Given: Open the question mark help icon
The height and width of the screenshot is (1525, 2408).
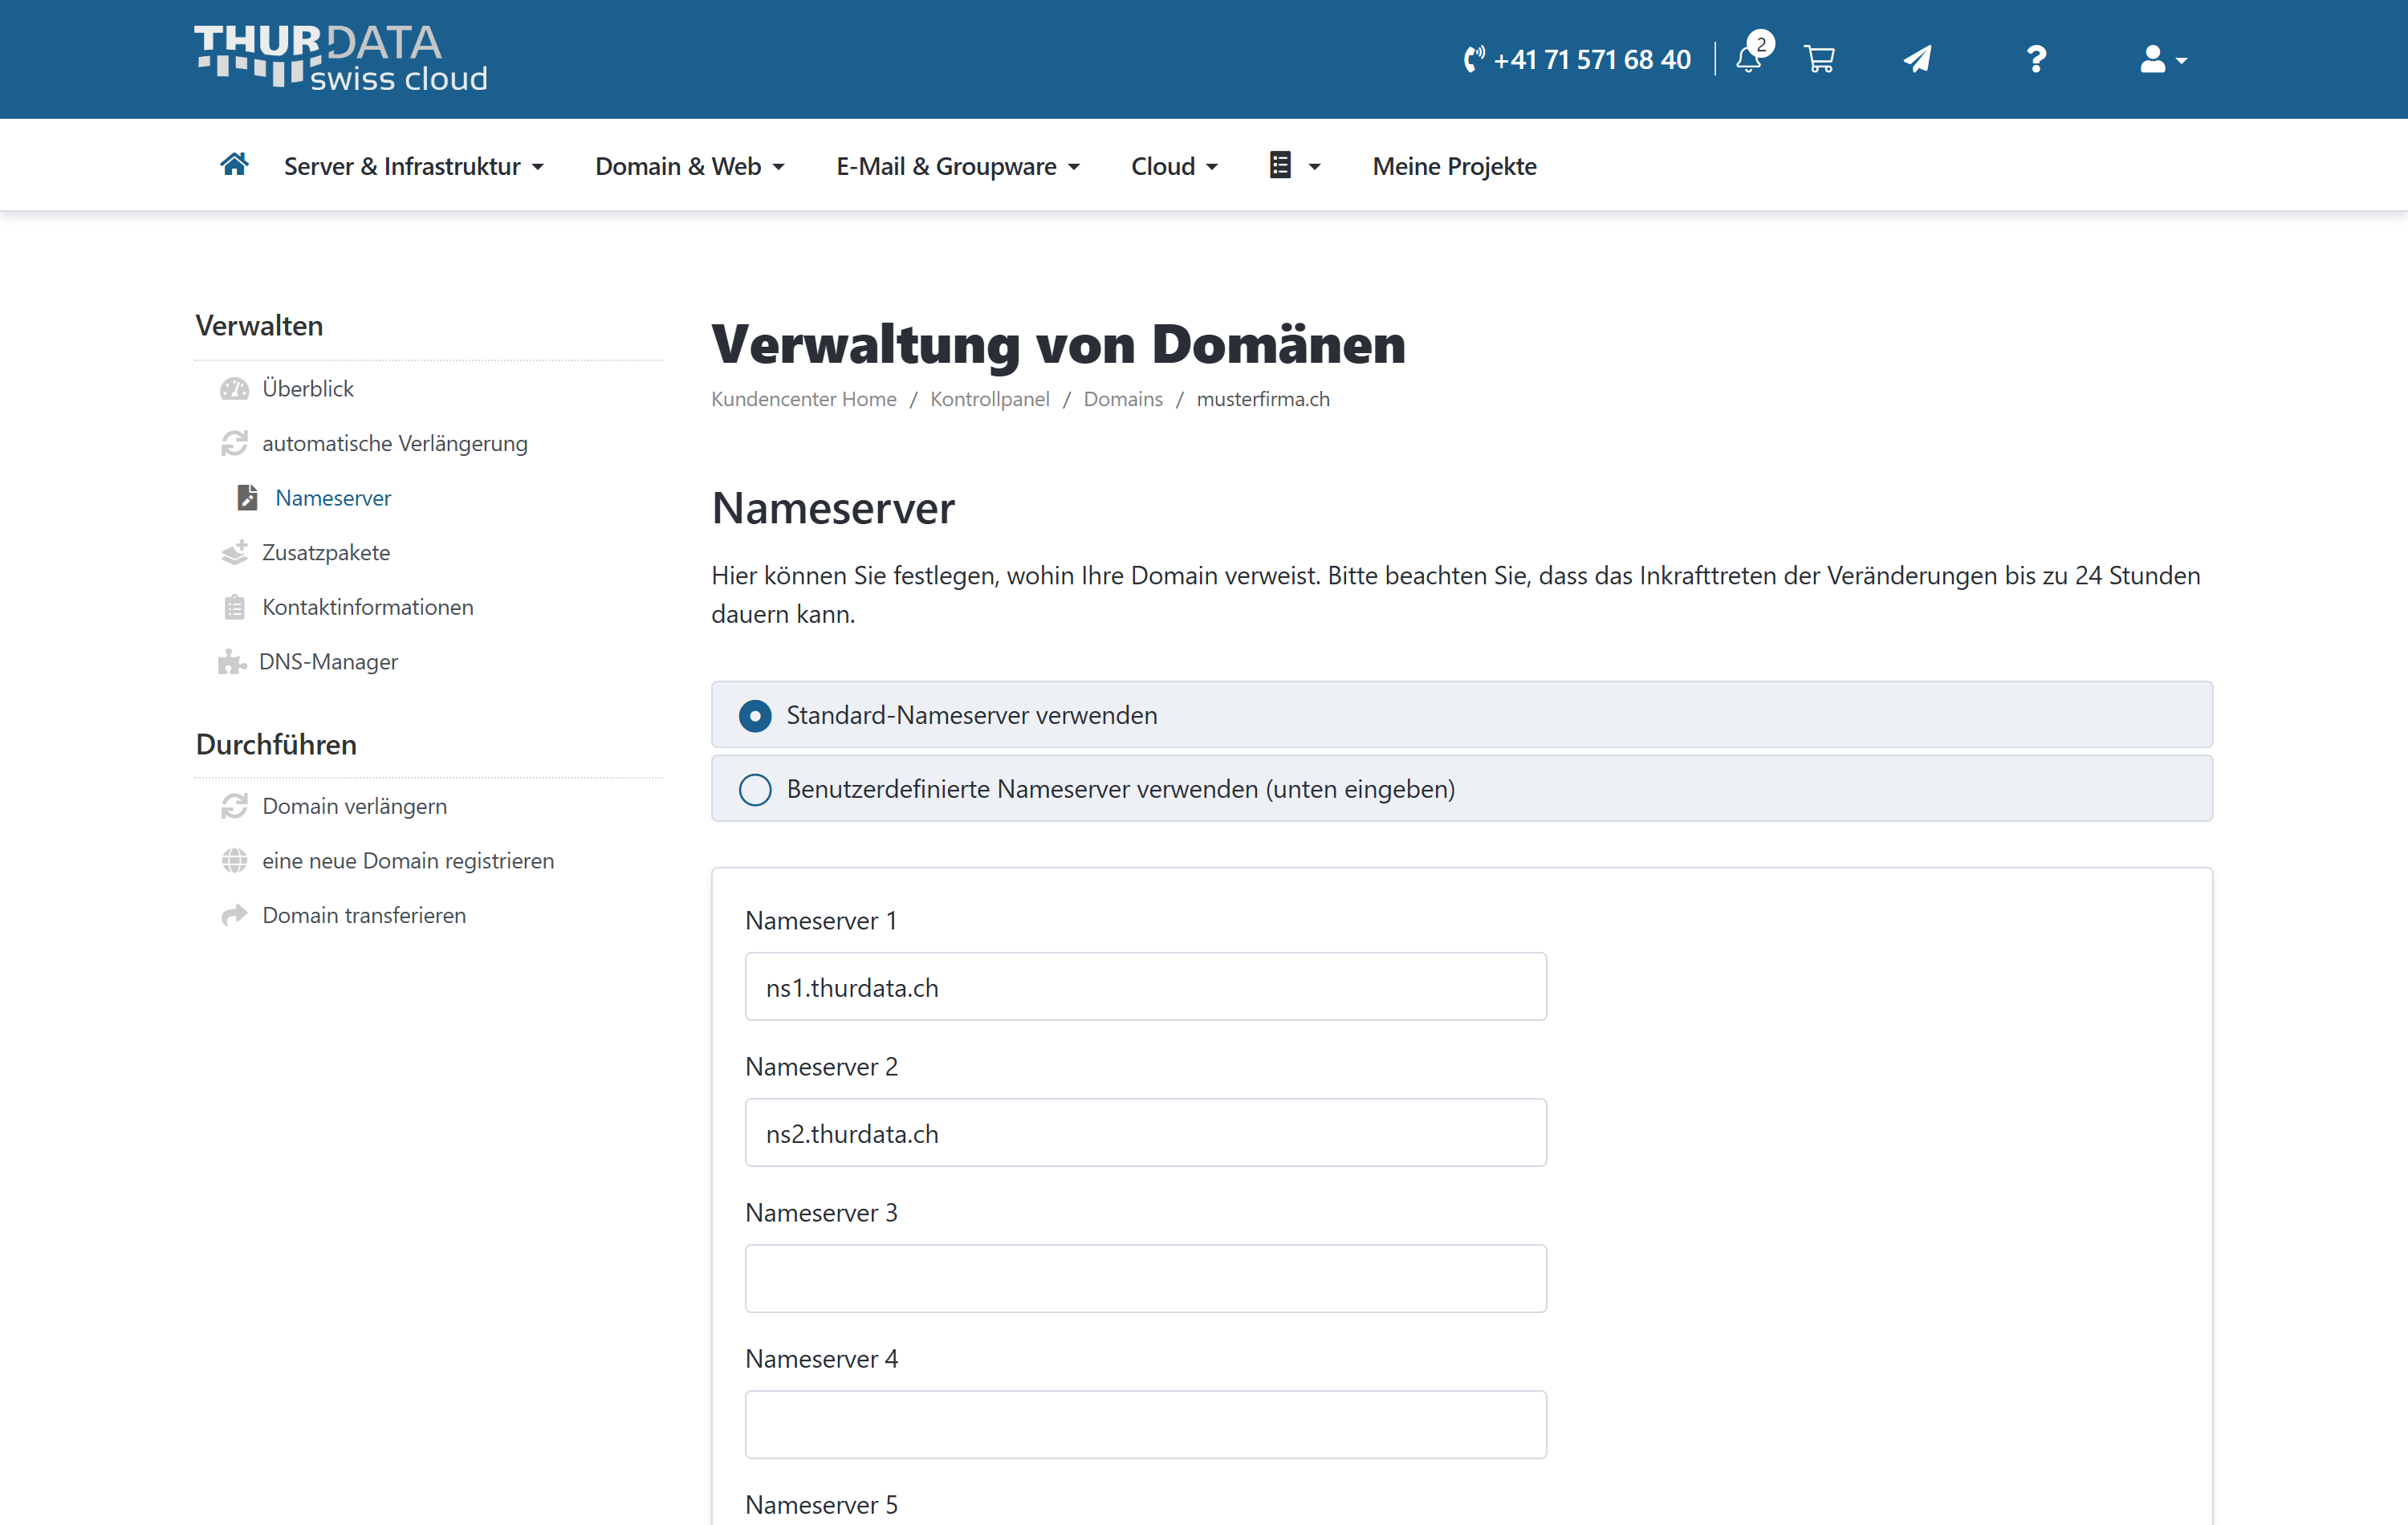Looking at the screenshot, I should [2036, 59].
